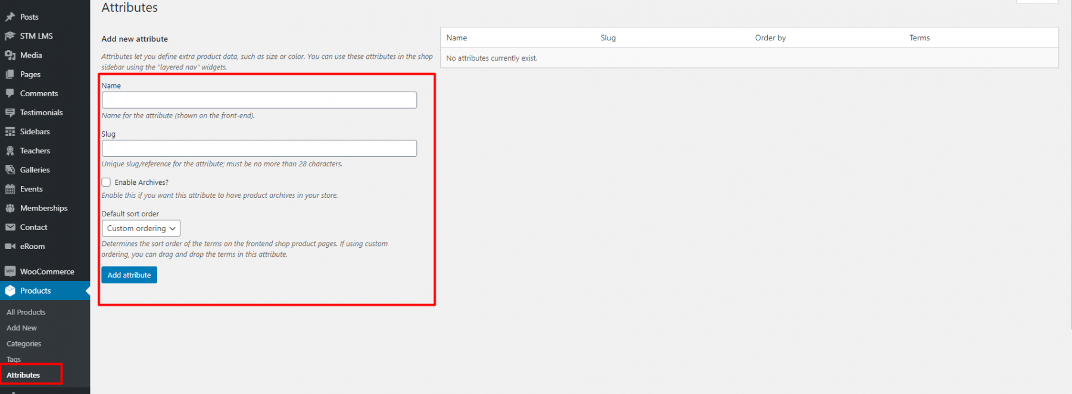This screenshot has height=394, width=1072.
Task: Click into the attribute Name field
Action: 259,100
